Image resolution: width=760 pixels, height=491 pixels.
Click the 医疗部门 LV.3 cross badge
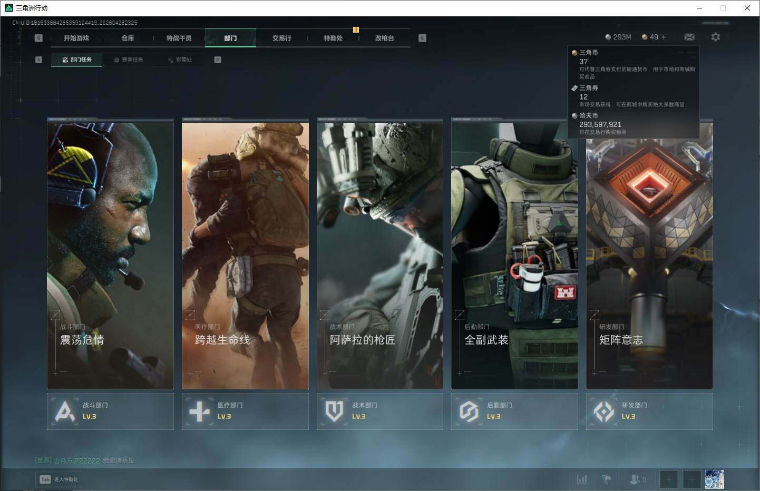tap(199, 411)
